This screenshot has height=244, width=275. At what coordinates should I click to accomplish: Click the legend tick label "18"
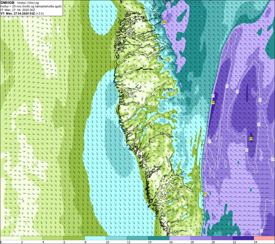click(192, 242)
